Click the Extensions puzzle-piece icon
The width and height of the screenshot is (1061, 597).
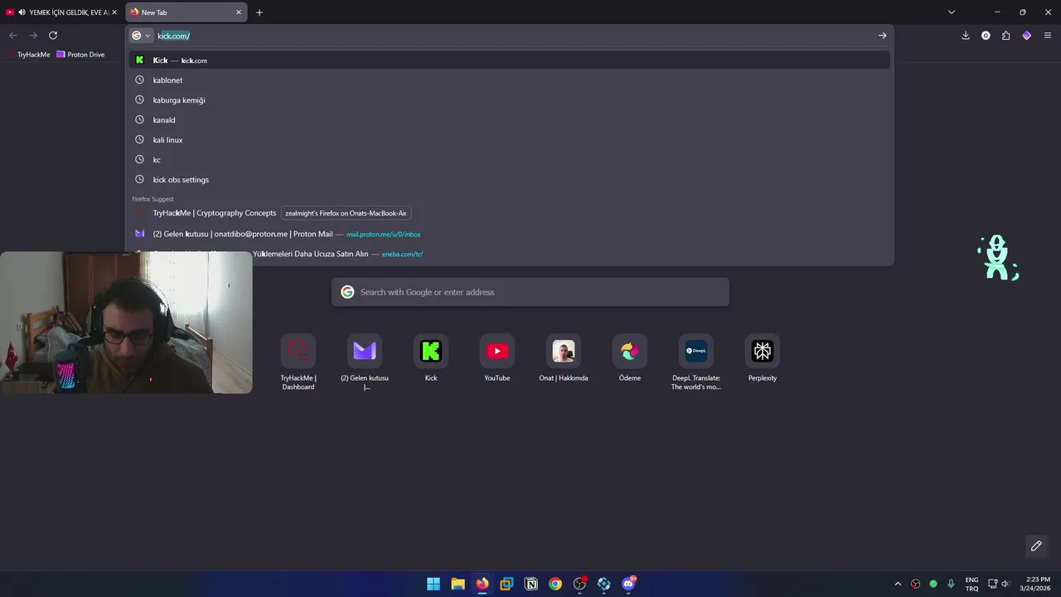(x=1005, y=36)
